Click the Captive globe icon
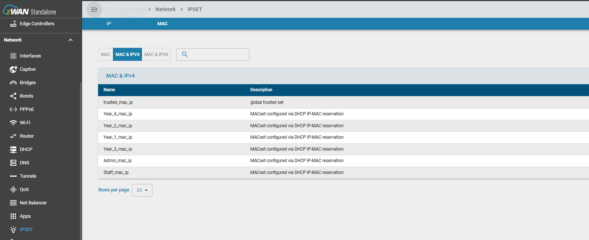The image size is (589, 240). (x=13, y=69)
